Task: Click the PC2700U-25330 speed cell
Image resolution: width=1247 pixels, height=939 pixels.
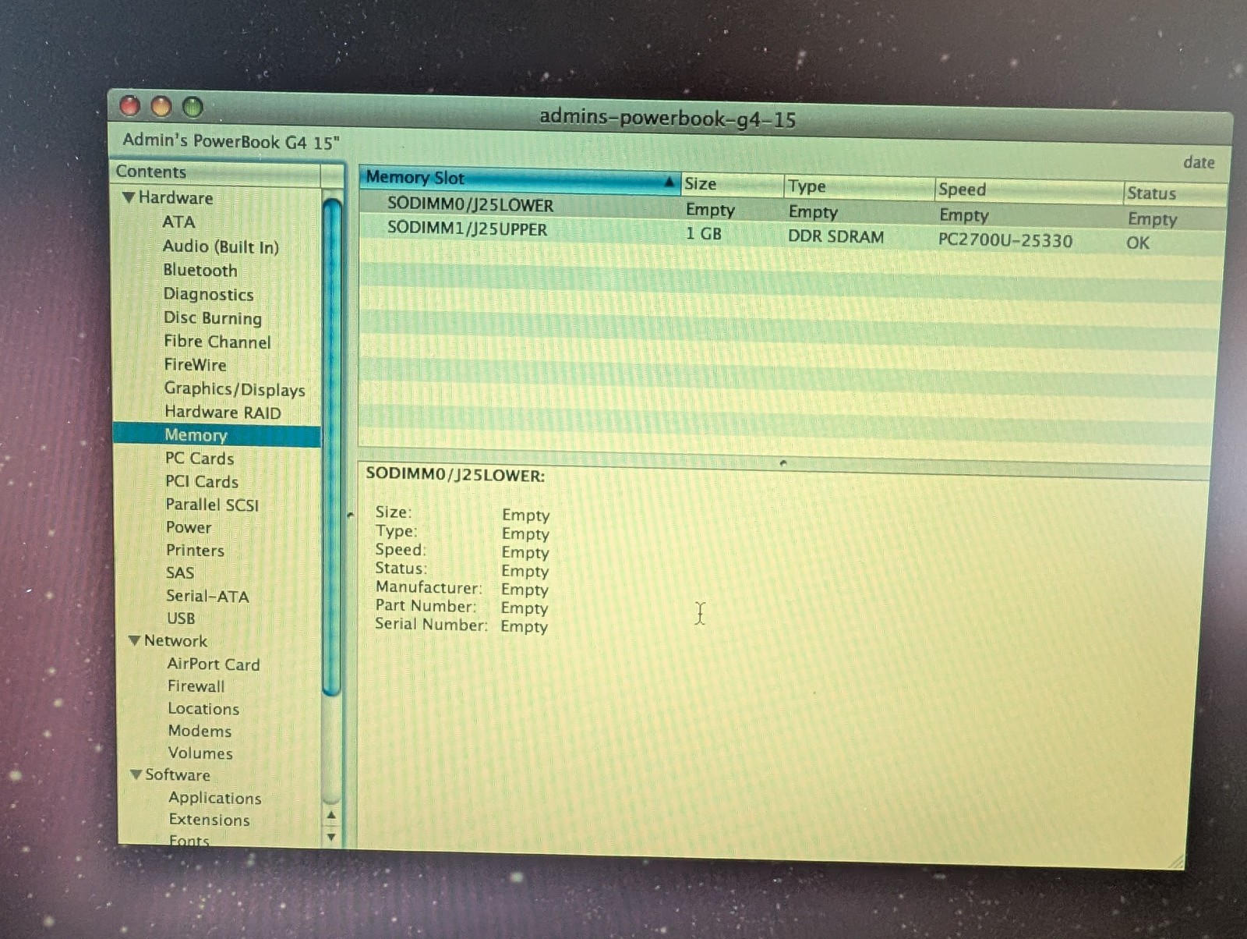Action: [1005, 239]
